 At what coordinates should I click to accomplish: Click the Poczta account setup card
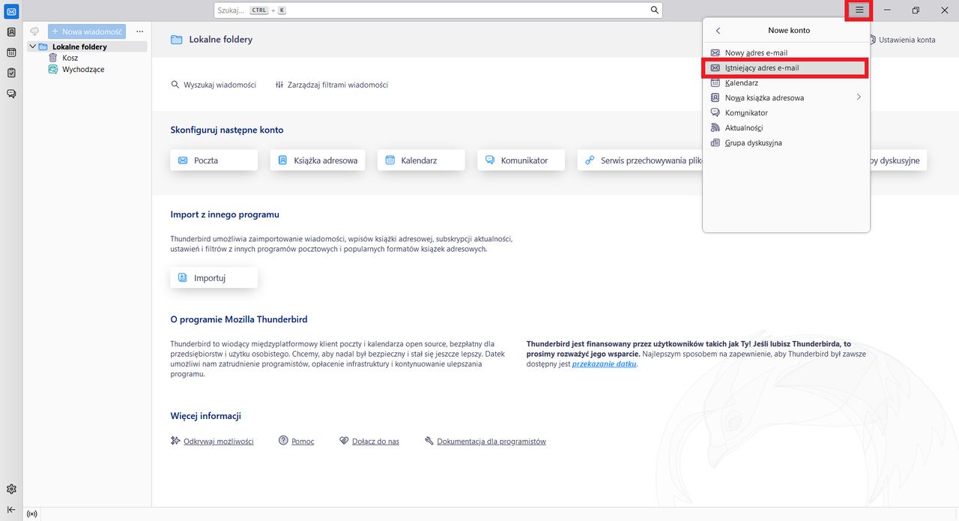pos(214,160)
